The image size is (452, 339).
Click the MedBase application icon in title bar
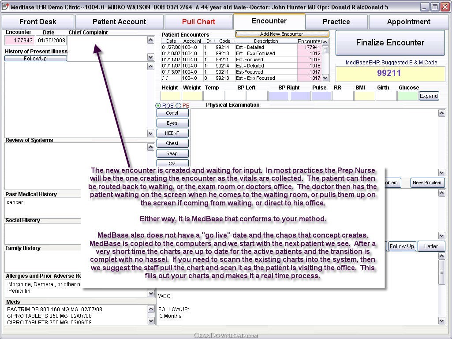5,7
